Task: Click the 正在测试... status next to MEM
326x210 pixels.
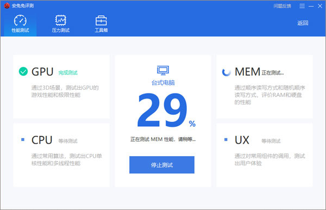Action: coord(273,73)
